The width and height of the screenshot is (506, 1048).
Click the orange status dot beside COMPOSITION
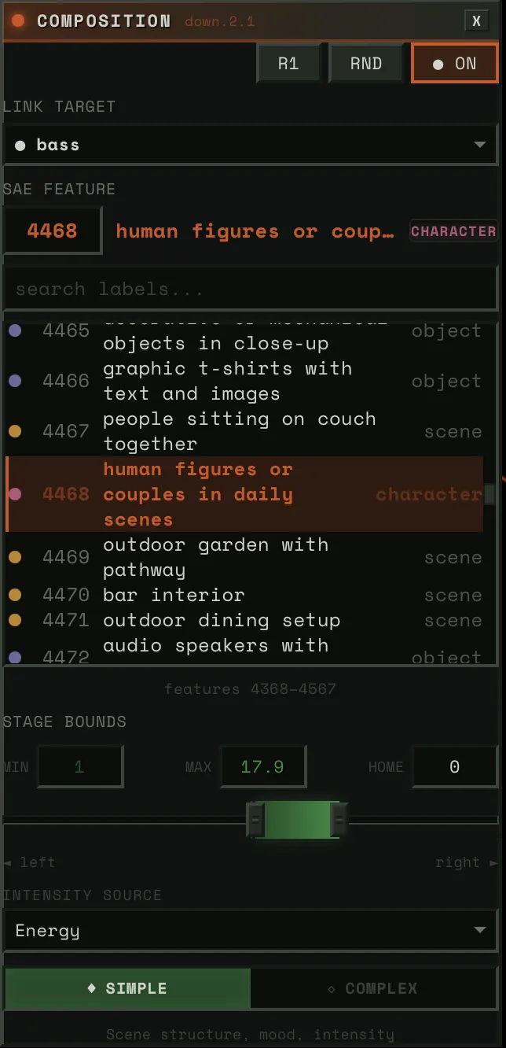tap(18, 21)
